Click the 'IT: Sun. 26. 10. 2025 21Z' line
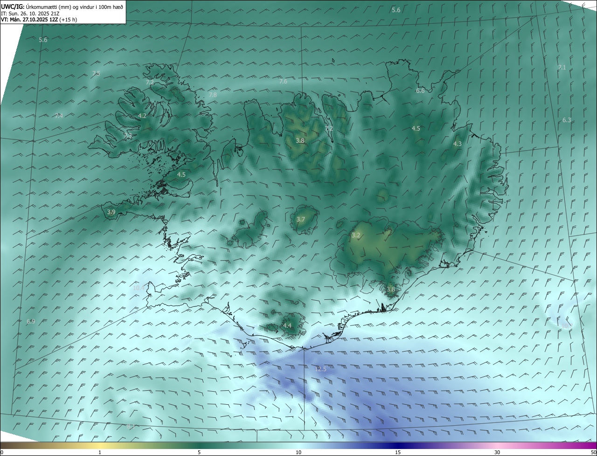Viewport: 597px width, 456px height. [x=29, y=14]
